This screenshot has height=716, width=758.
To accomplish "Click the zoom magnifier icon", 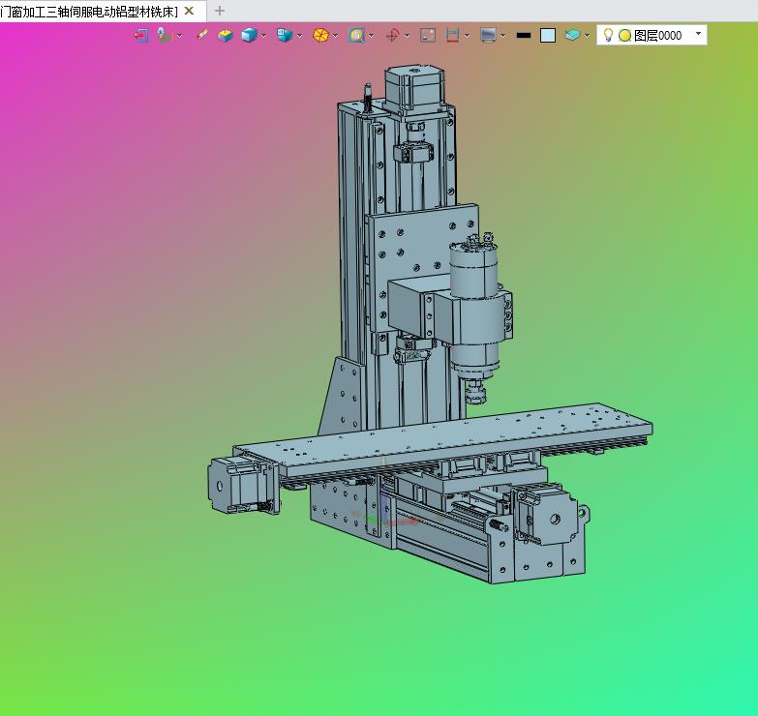I will 356,35.
